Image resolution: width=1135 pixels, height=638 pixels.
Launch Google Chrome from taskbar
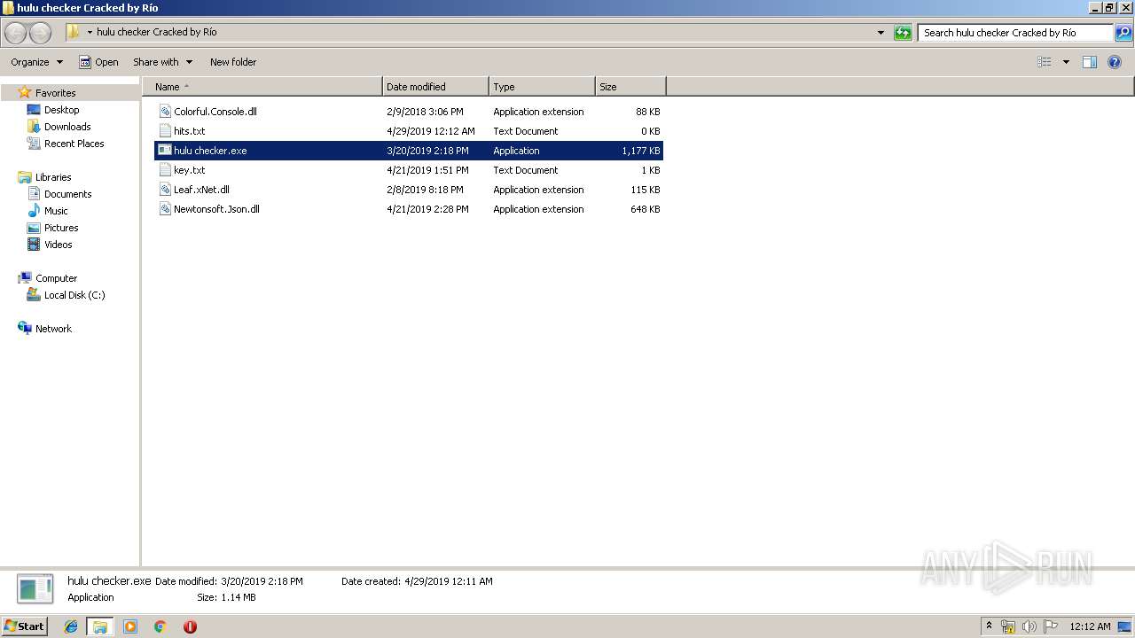[x=160, y=626]
